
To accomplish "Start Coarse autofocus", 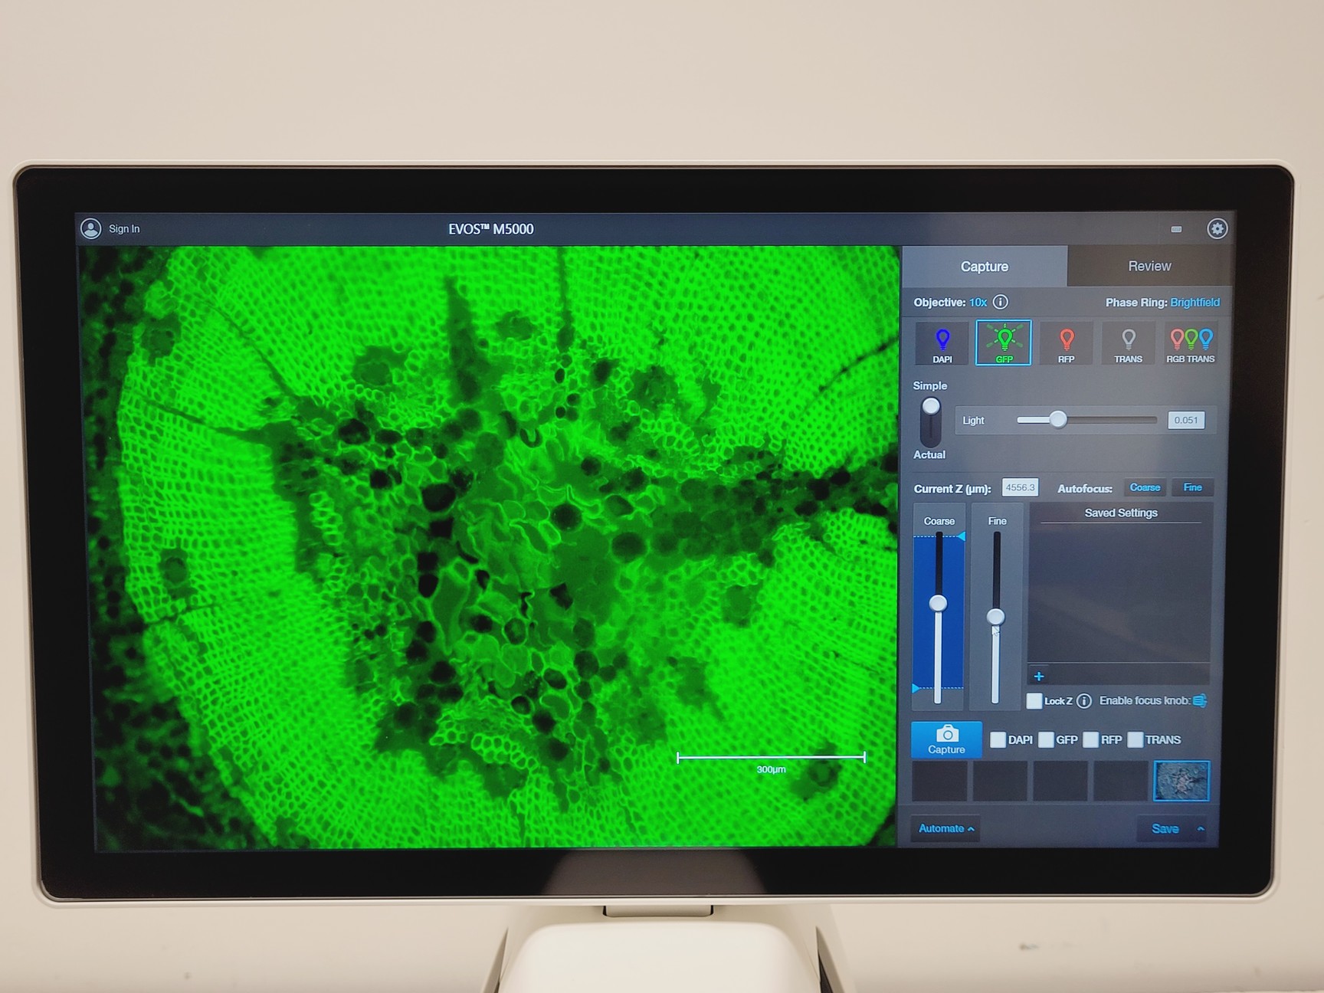I will click(1145, 487).
